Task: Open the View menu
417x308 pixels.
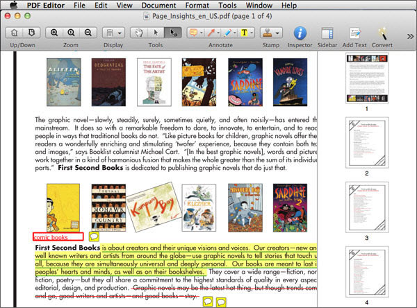Action: point(124,6)
